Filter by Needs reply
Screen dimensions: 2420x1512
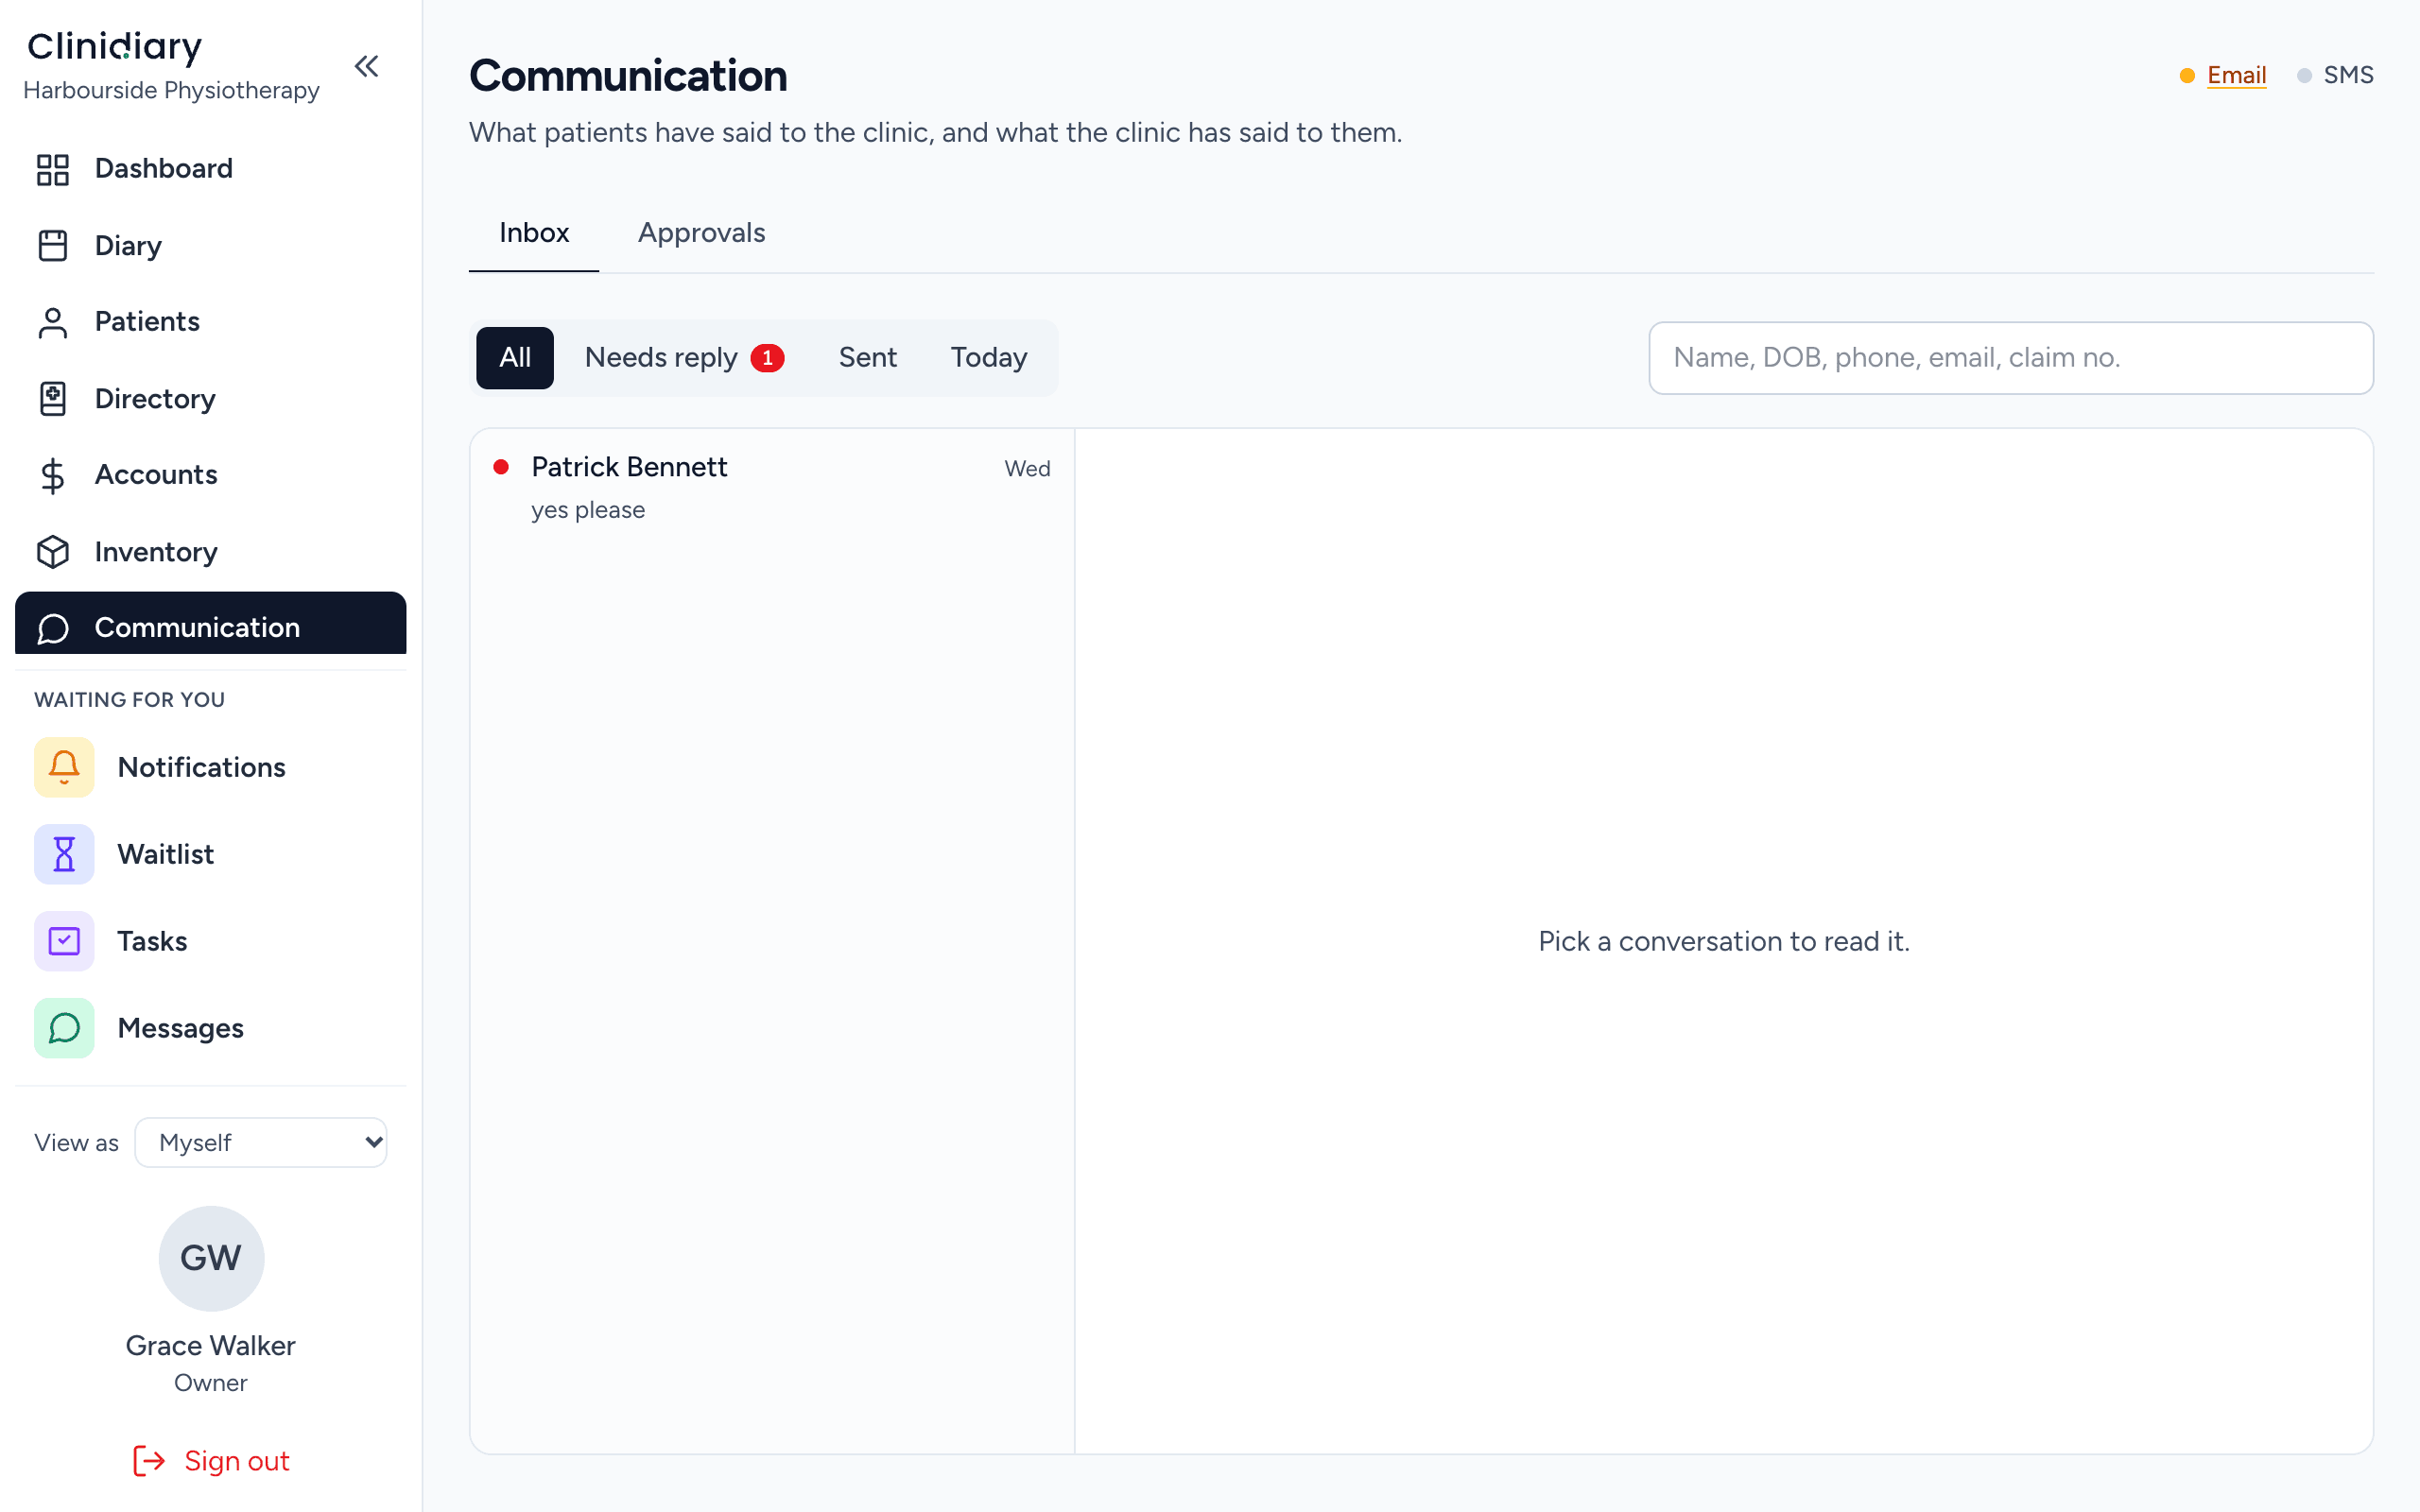pos(684,358)
